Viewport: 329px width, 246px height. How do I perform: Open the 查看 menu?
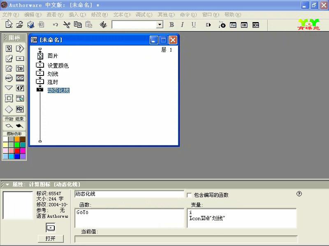click(x=55, y=15)
